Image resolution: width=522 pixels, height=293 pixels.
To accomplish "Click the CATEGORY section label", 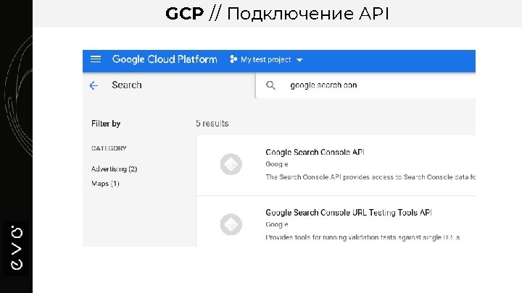I will point(109,148).
